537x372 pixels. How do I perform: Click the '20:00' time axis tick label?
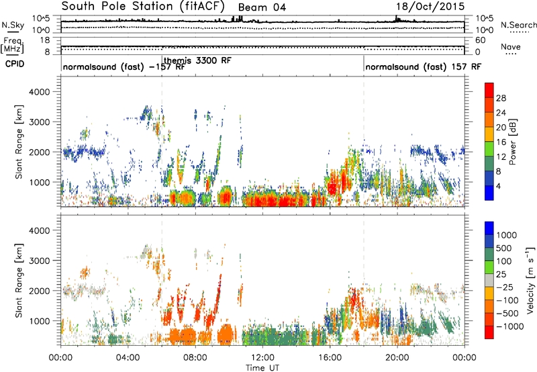click(397, 357)
